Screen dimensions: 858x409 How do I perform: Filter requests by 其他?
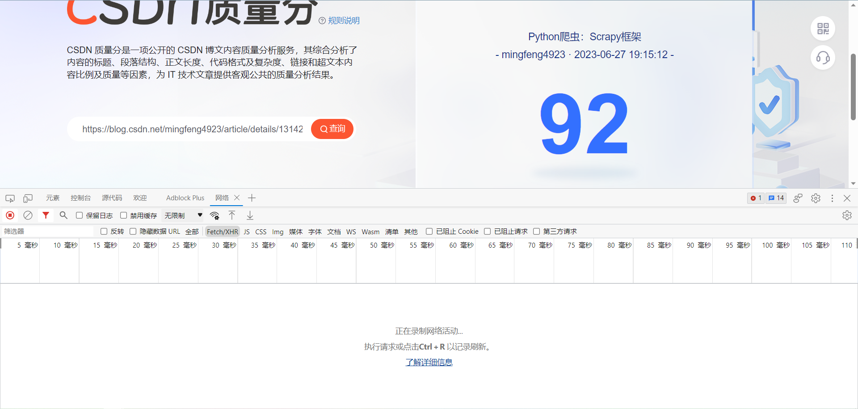[411, 232]
